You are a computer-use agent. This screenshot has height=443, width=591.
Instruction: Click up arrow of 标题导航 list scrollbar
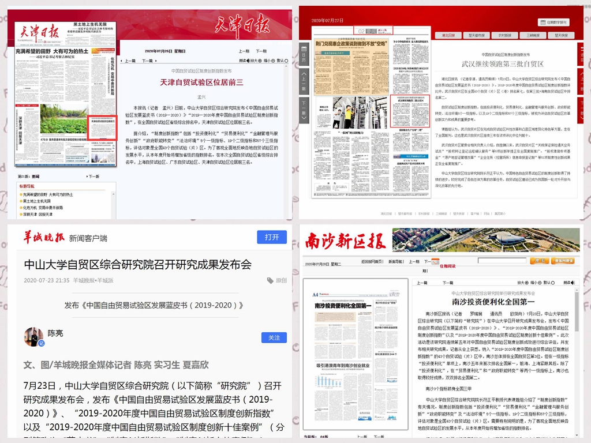click(113, 194)
